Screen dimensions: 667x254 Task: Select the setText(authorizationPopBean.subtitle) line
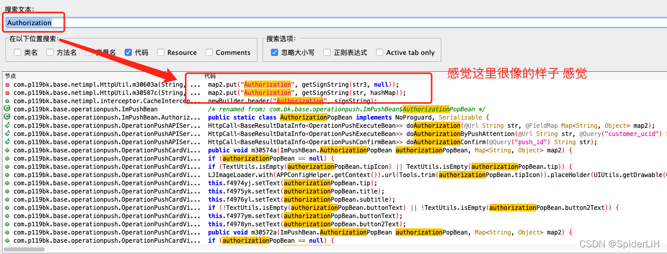302,199
